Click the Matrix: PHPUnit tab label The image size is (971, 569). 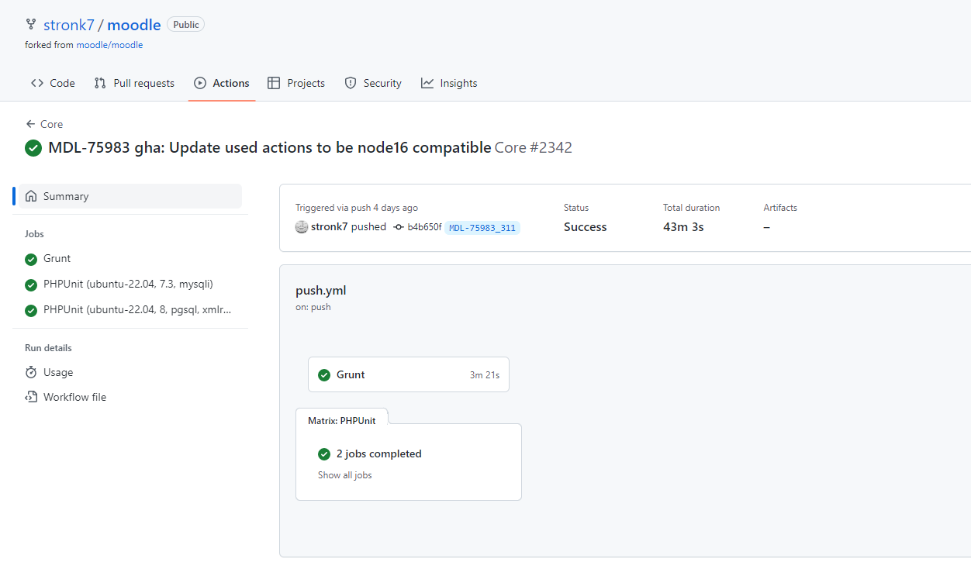tap(342, 420)
